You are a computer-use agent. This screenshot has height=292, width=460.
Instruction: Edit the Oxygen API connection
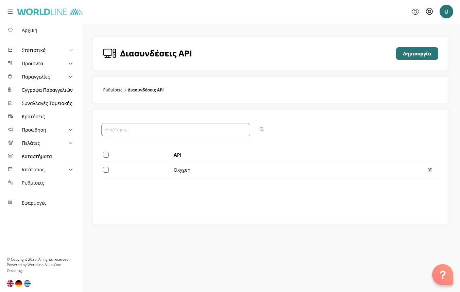tap(430, 170)
